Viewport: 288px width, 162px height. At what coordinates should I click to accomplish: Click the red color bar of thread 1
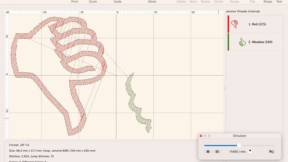click(228, 24)
